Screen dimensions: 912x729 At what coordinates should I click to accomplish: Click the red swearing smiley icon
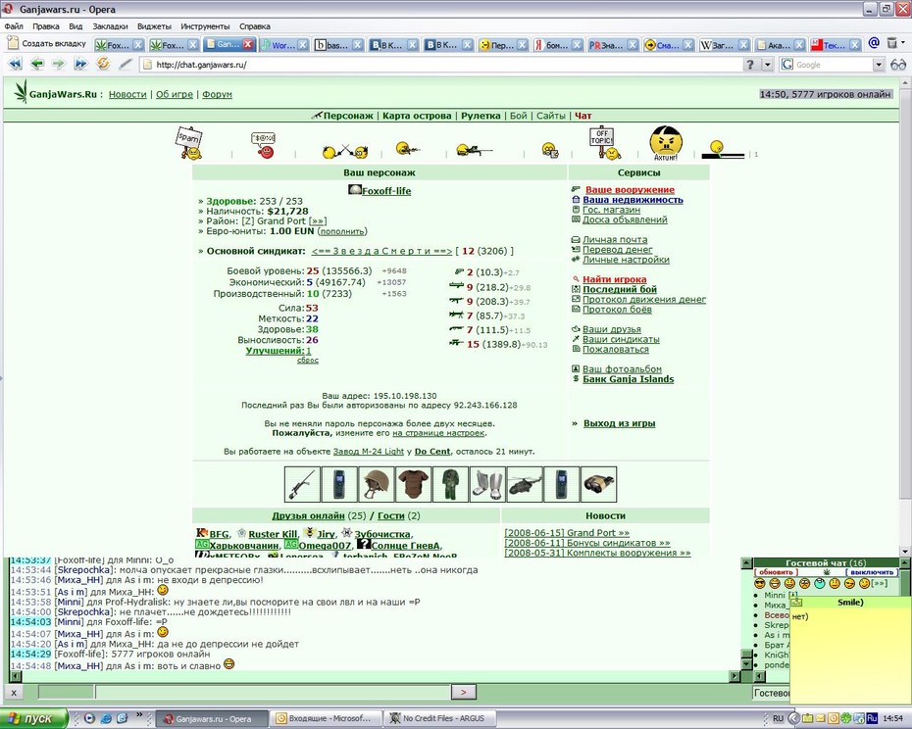pyautogui.click(x=264, y=146)
